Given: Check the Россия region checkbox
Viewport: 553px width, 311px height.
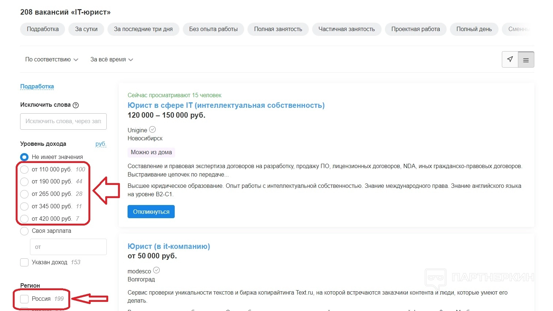Looking at the screenshot, I should click(24, 299).
